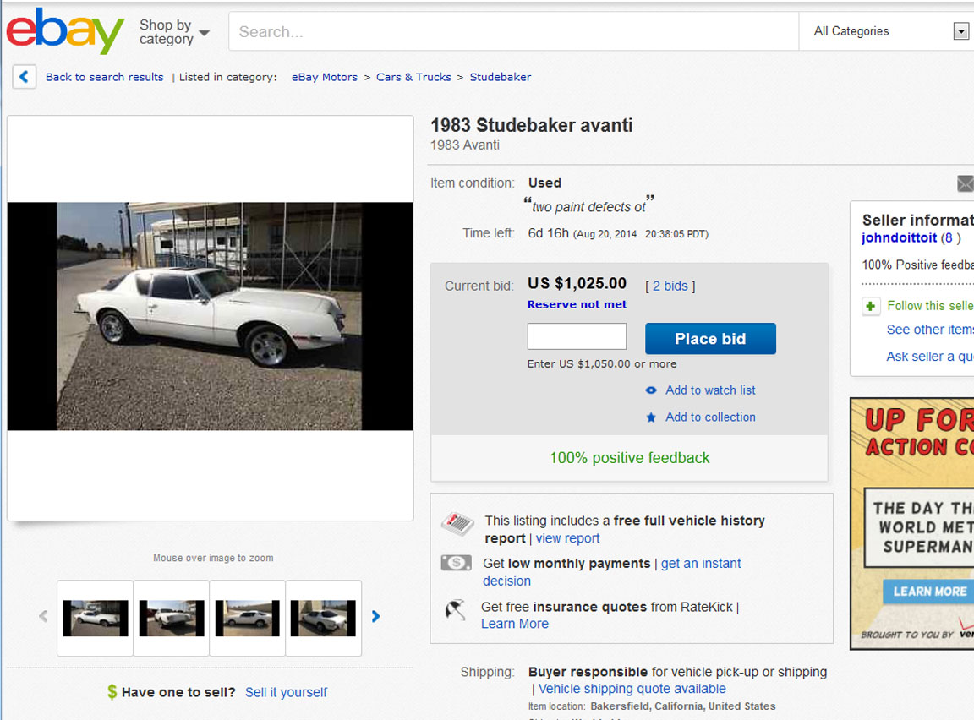Click the bid amount input field
The height and width of the screenshot is (720, 974).
577,336
